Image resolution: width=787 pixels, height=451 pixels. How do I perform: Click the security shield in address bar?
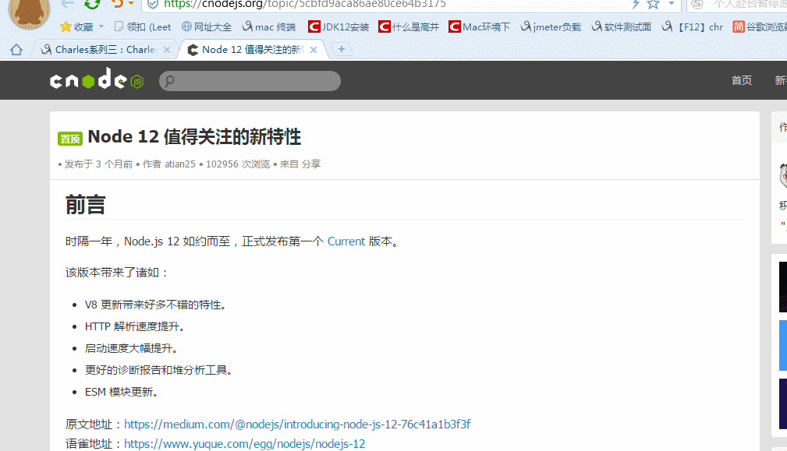(x=153, y=4)
